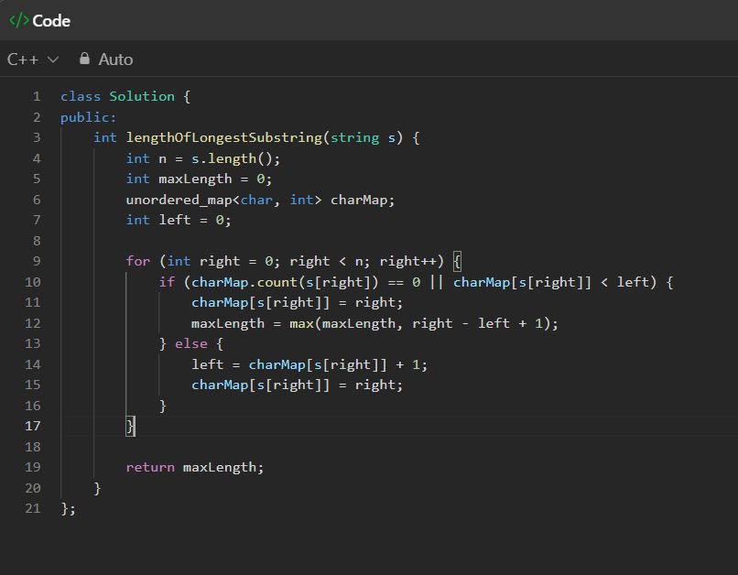The width and height of the screenshot is (738, 575).
Task: Click the word Solution on line 1
Action: click(142, 96)
